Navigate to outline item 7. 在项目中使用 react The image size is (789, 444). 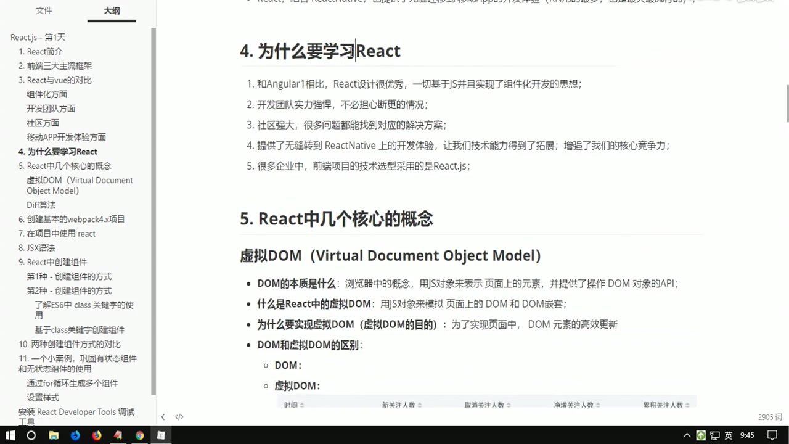coord(57,233)
